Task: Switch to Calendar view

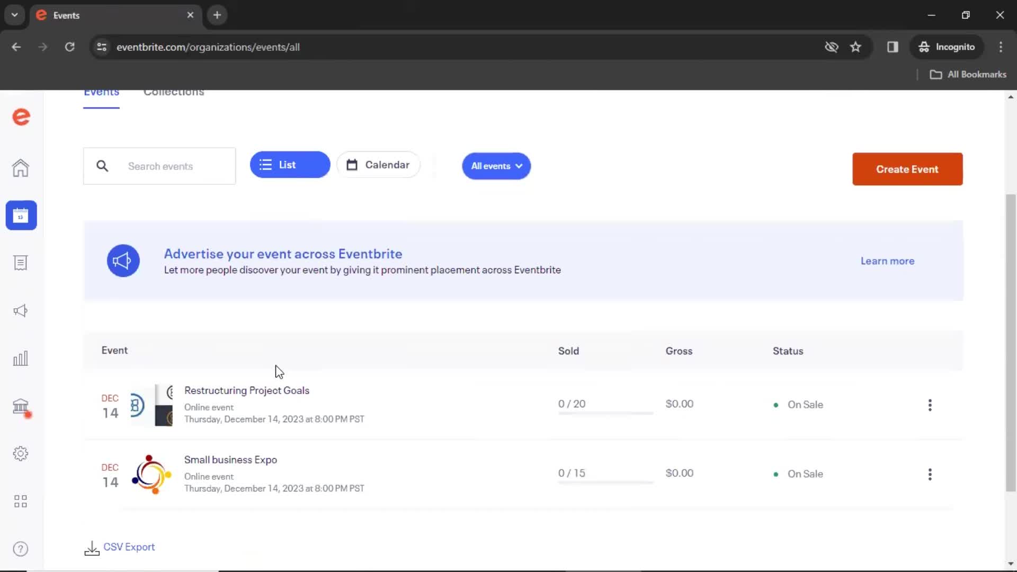Action: (x=378, y=165)
